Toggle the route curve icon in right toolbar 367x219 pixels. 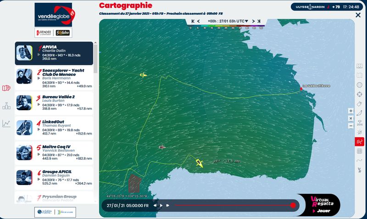coord(359,113)
